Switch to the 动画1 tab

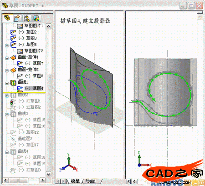(91, 181)
